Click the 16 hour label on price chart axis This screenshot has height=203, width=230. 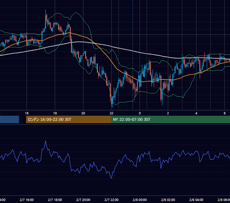tap(27, 113)
